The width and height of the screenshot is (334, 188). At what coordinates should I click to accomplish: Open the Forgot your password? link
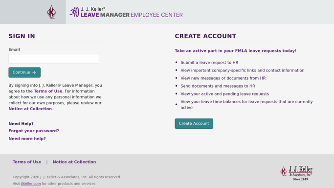[34, 131]
